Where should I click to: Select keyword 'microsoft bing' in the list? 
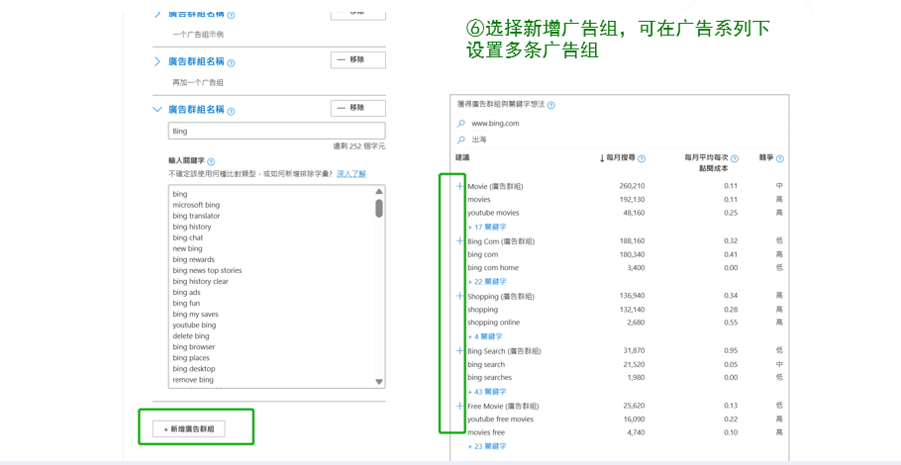click(196, 205)
